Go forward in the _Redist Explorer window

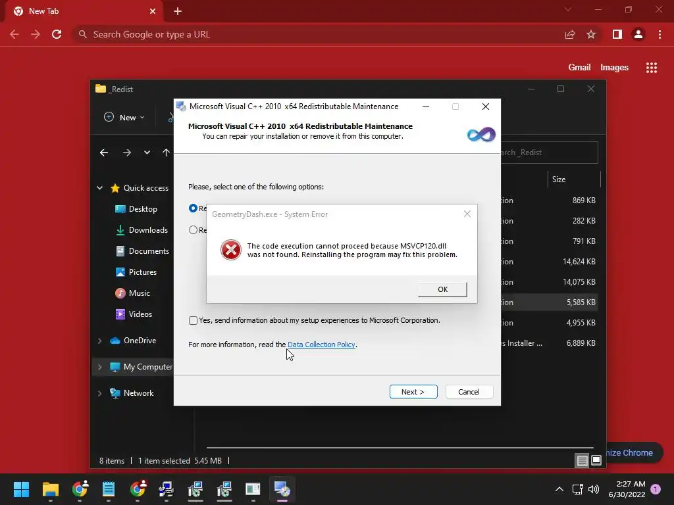[127, 153]
